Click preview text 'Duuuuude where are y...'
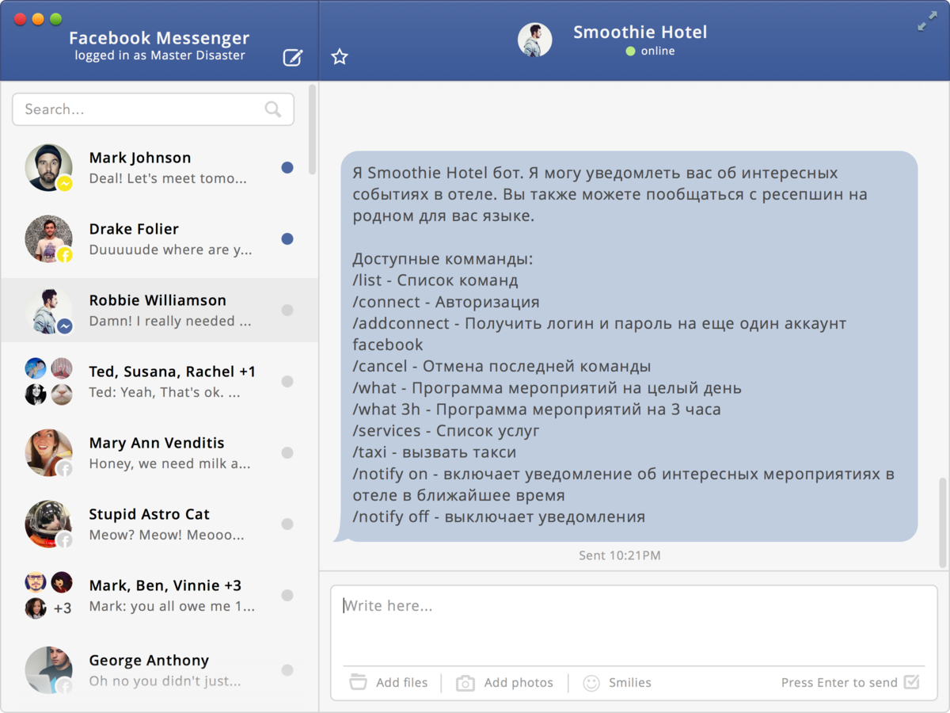Image resolution: width=950 pixels, height=713 pixels. 170,250
